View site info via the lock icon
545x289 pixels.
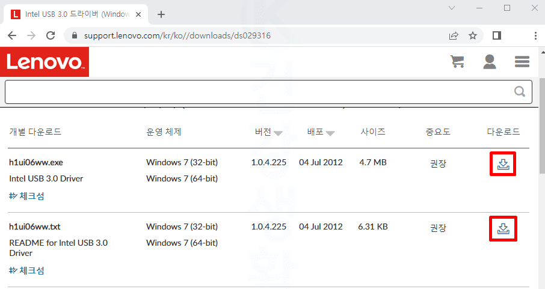pos(74,35)
